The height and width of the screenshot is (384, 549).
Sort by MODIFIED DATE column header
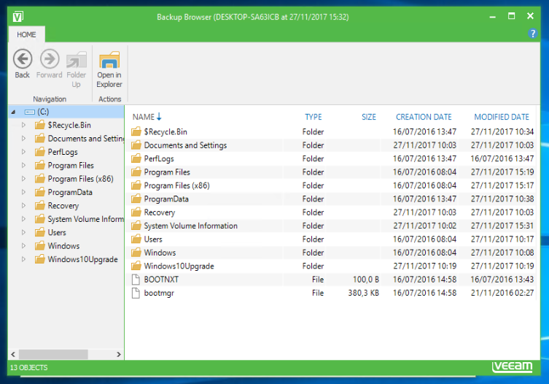click(502, 117)
